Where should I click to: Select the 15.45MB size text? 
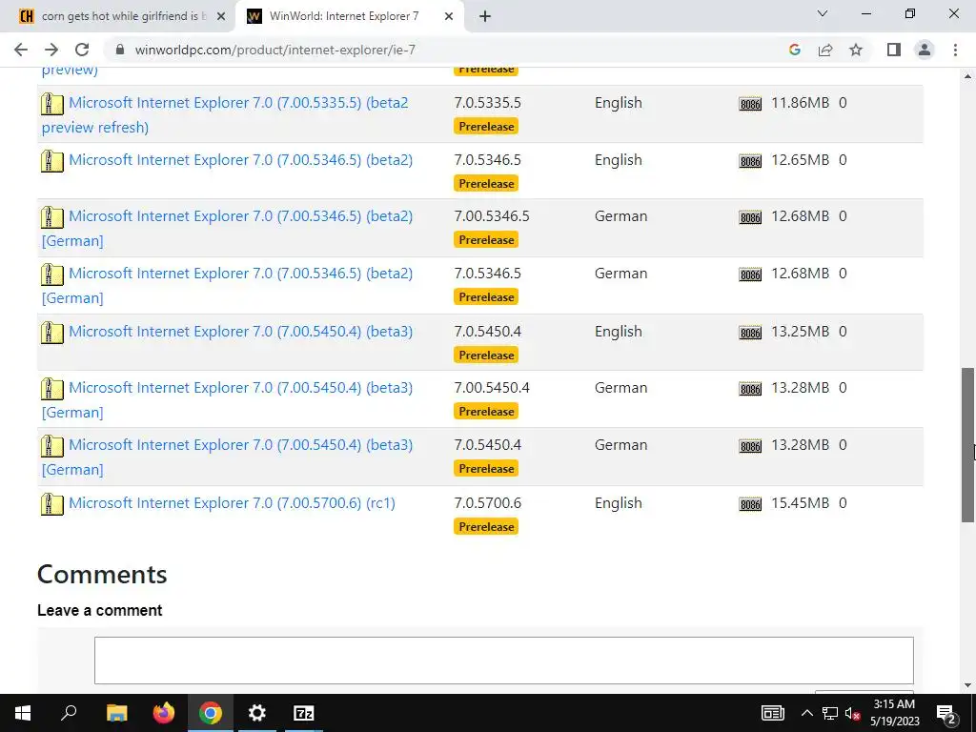click(x=800, y=503)
